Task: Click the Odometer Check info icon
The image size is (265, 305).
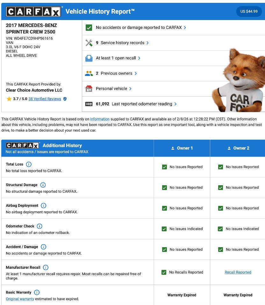Action: (39, 226)
